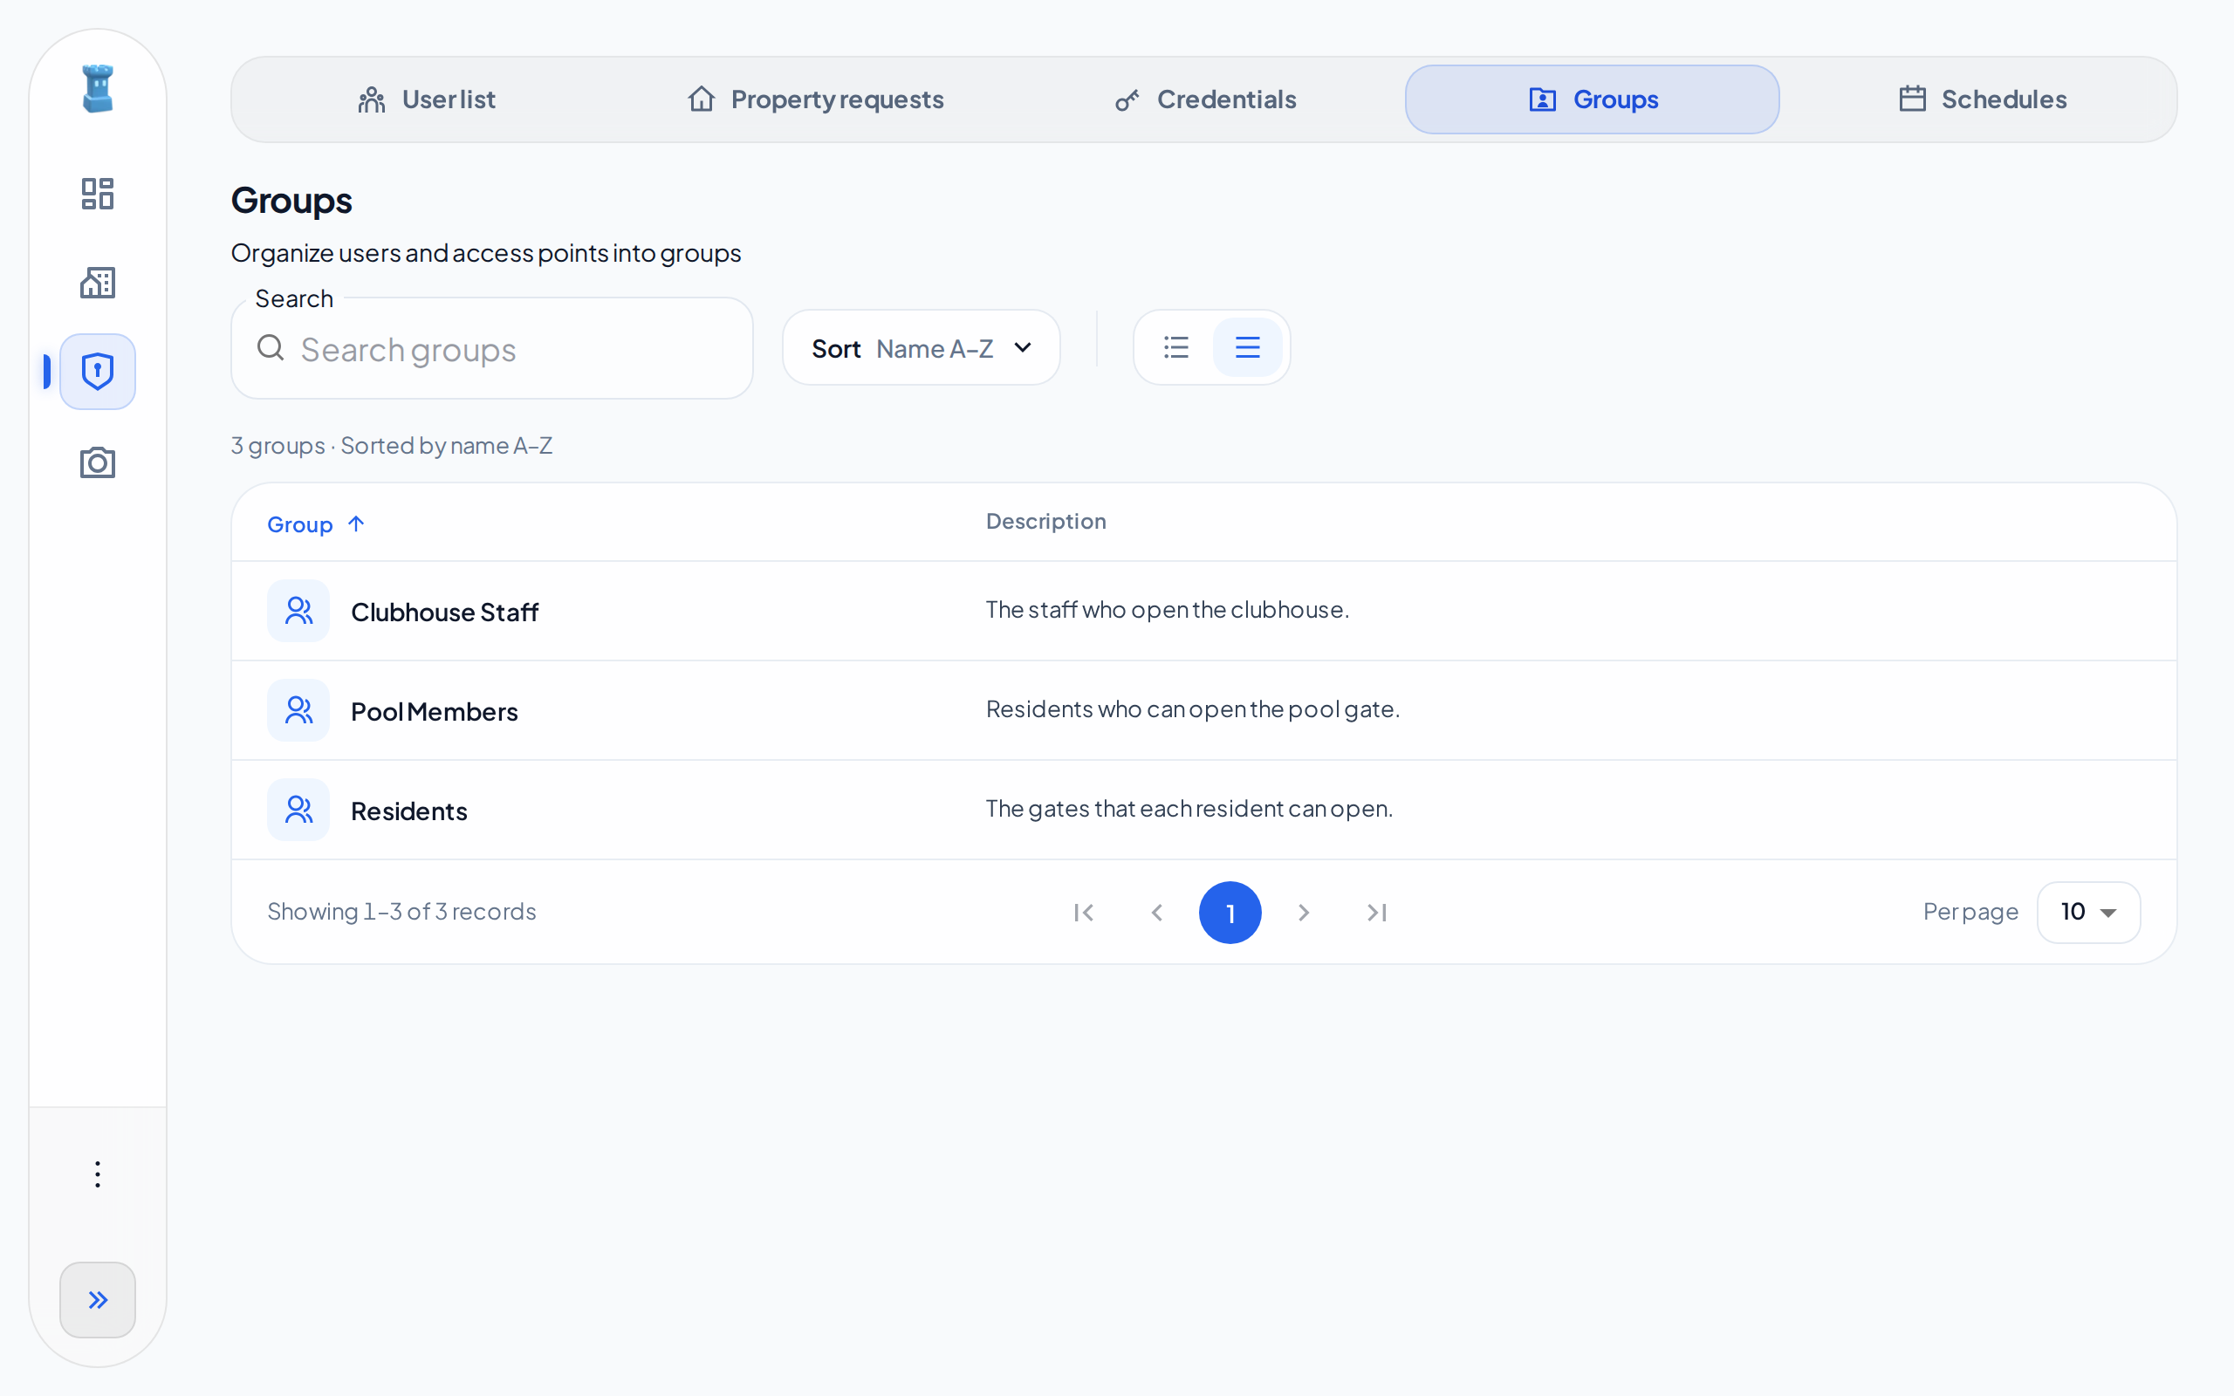Screen dimensions: 2234x1396
Task: Switch to compact bulleted list view
Action: pyautogui.click(x=1176, y=347)
